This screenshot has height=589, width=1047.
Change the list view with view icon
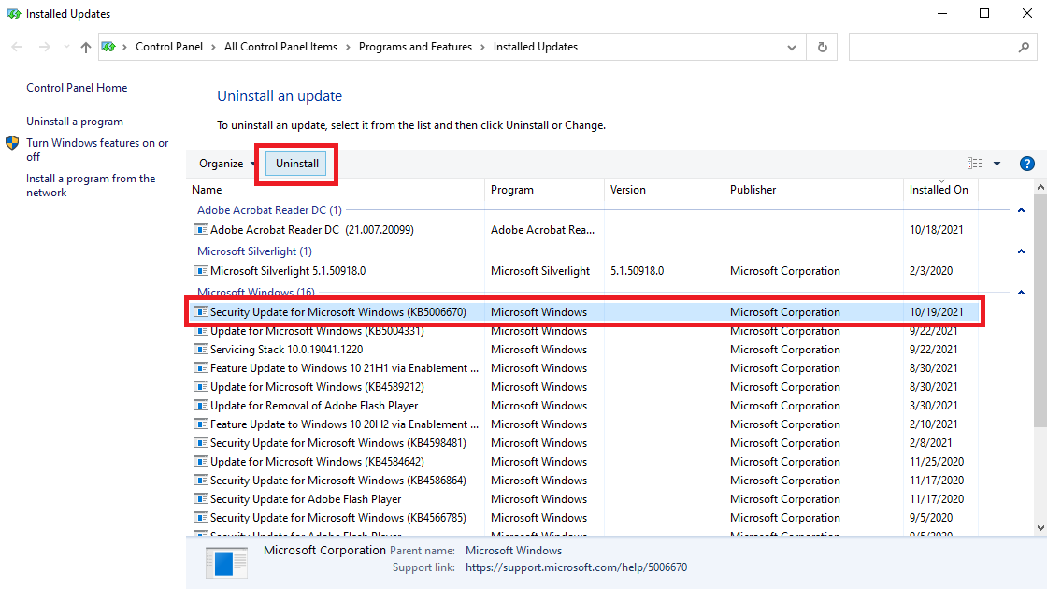pyautogui.click(x=975, y=164)
